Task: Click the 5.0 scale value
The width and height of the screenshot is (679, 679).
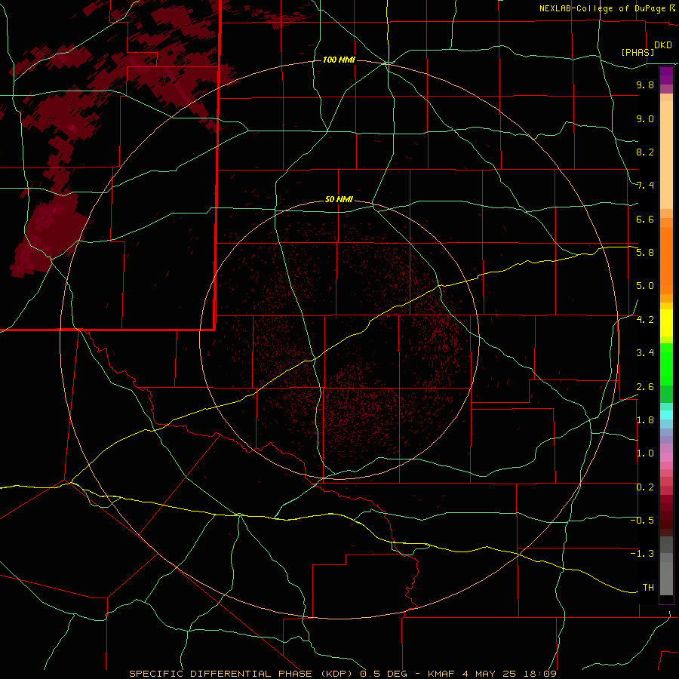Action: click(x=645, y=286)
